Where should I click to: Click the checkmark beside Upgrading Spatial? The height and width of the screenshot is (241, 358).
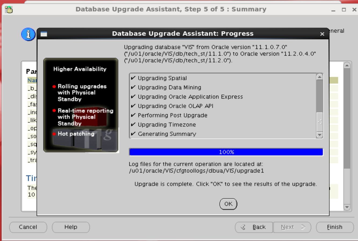133,78
